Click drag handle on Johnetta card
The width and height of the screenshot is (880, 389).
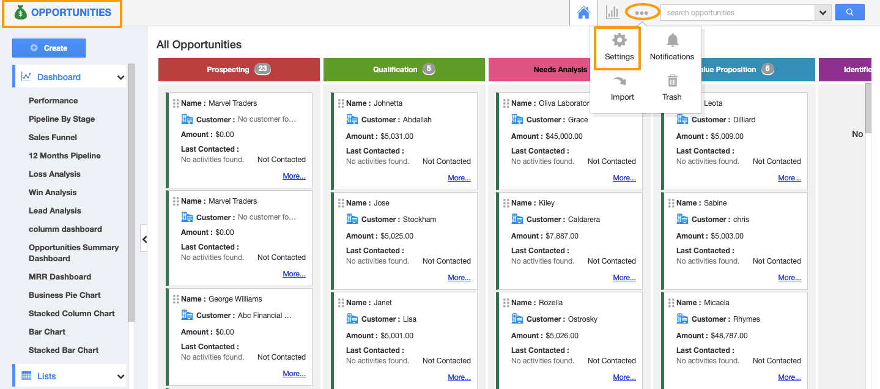pos(341,103)
